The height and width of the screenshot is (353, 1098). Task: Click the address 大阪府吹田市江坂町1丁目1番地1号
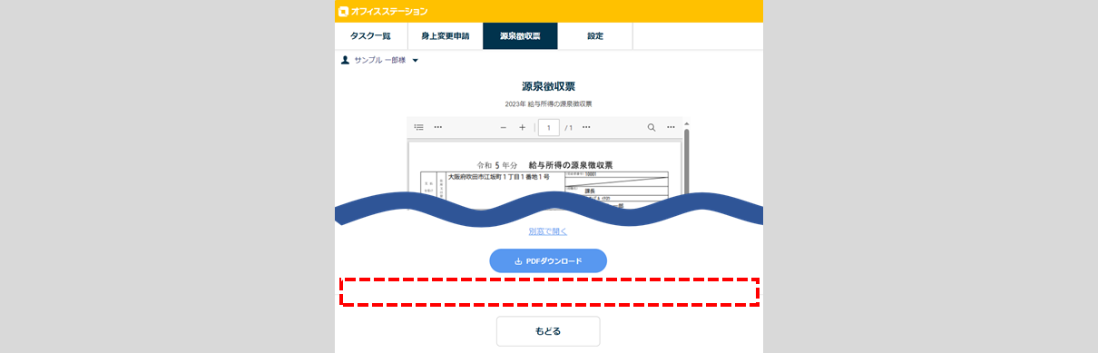click(x=498, y=177)
